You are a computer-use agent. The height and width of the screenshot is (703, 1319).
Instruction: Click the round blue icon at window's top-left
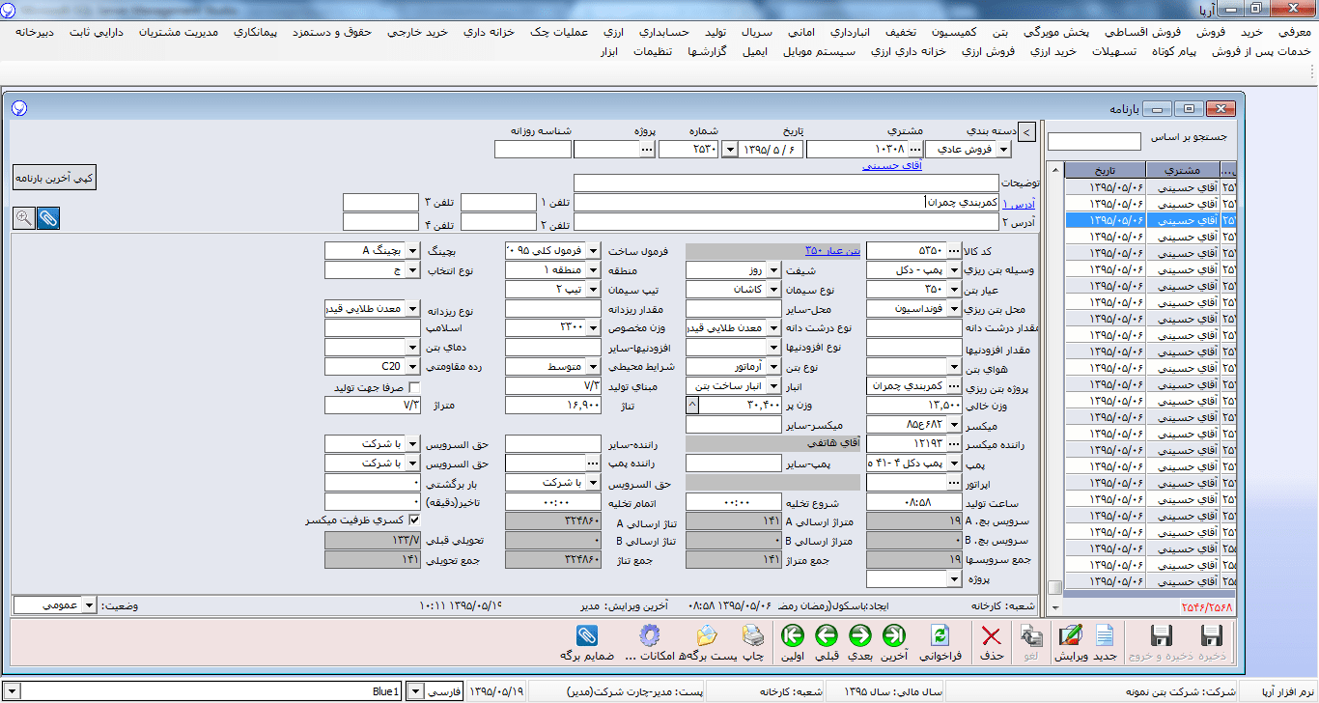[18, 109]
